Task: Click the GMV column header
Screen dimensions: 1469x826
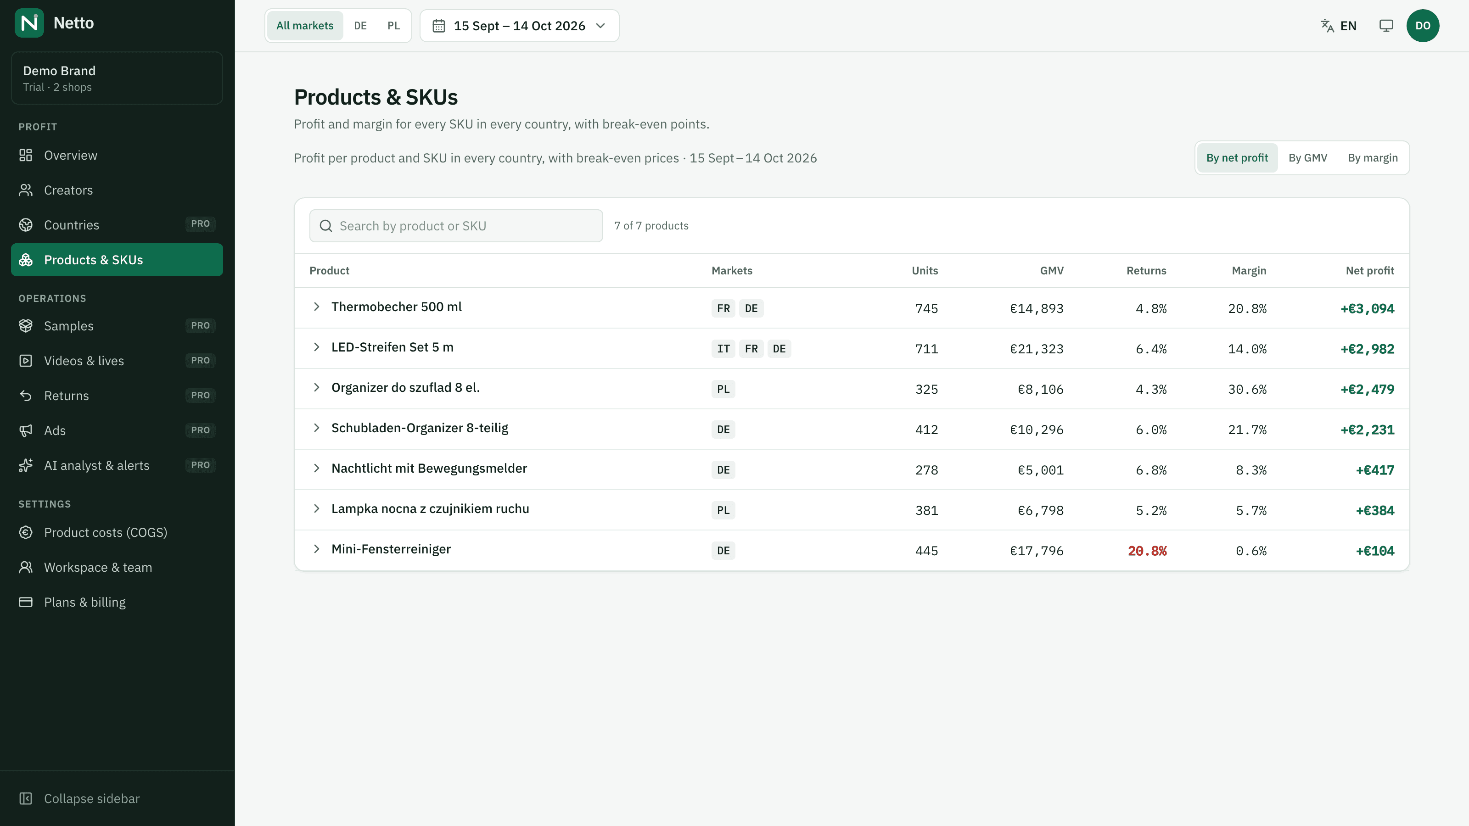Action: pos(1052,271)
